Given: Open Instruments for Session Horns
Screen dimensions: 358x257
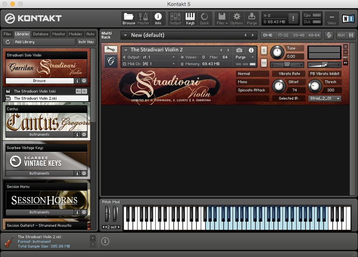Looking at the screenshot, I should [40, 212].
